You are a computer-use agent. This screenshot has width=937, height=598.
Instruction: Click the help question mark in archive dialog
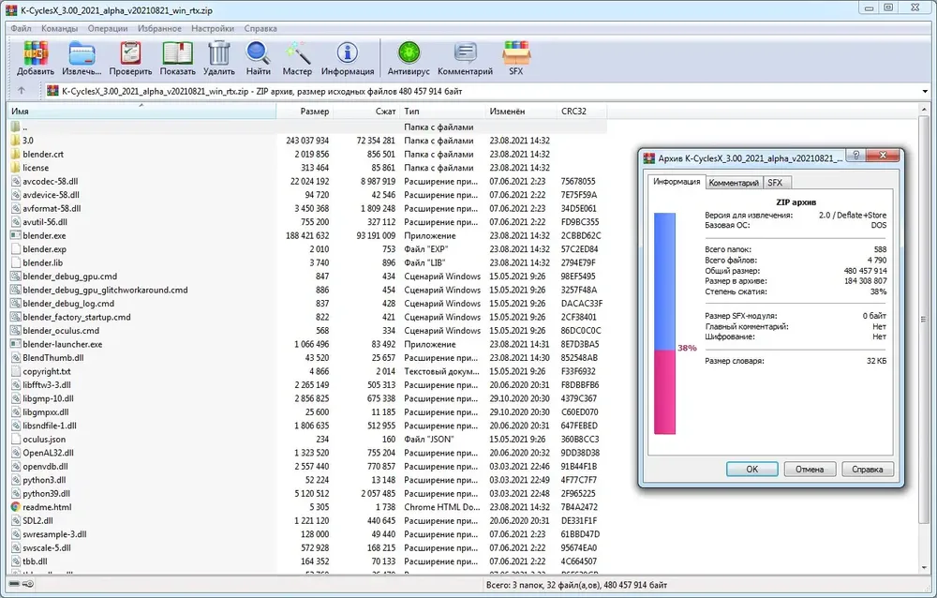coord(855,156)
